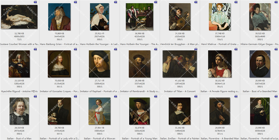Click TIF badge of Holbein 'A Lad...' file
The width and height of the screenshot is (279, 140).
pos(116,2)
